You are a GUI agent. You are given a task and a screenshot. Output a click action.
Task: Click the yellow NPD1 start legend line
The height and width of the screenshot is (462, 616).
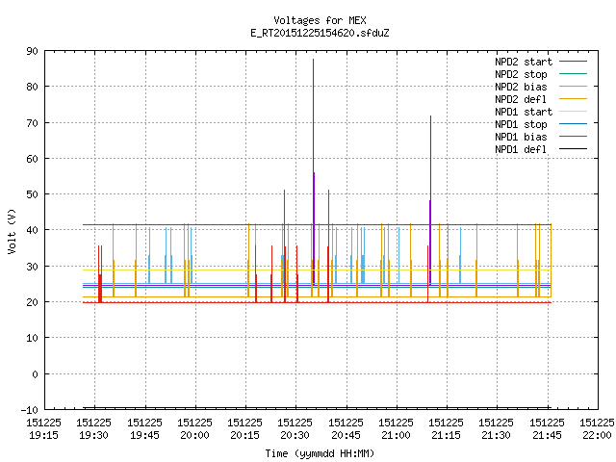point(573,112)
